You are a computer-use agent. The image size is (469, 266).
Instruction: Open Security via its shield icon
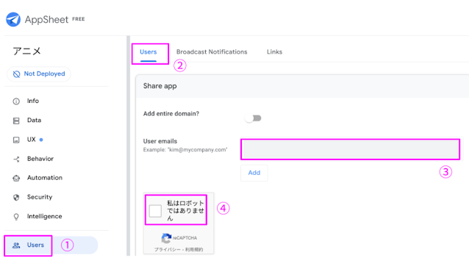pos(16,197)
